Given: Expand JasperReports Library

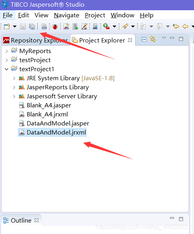Looking at the screenshot, I should pos(14,87).
